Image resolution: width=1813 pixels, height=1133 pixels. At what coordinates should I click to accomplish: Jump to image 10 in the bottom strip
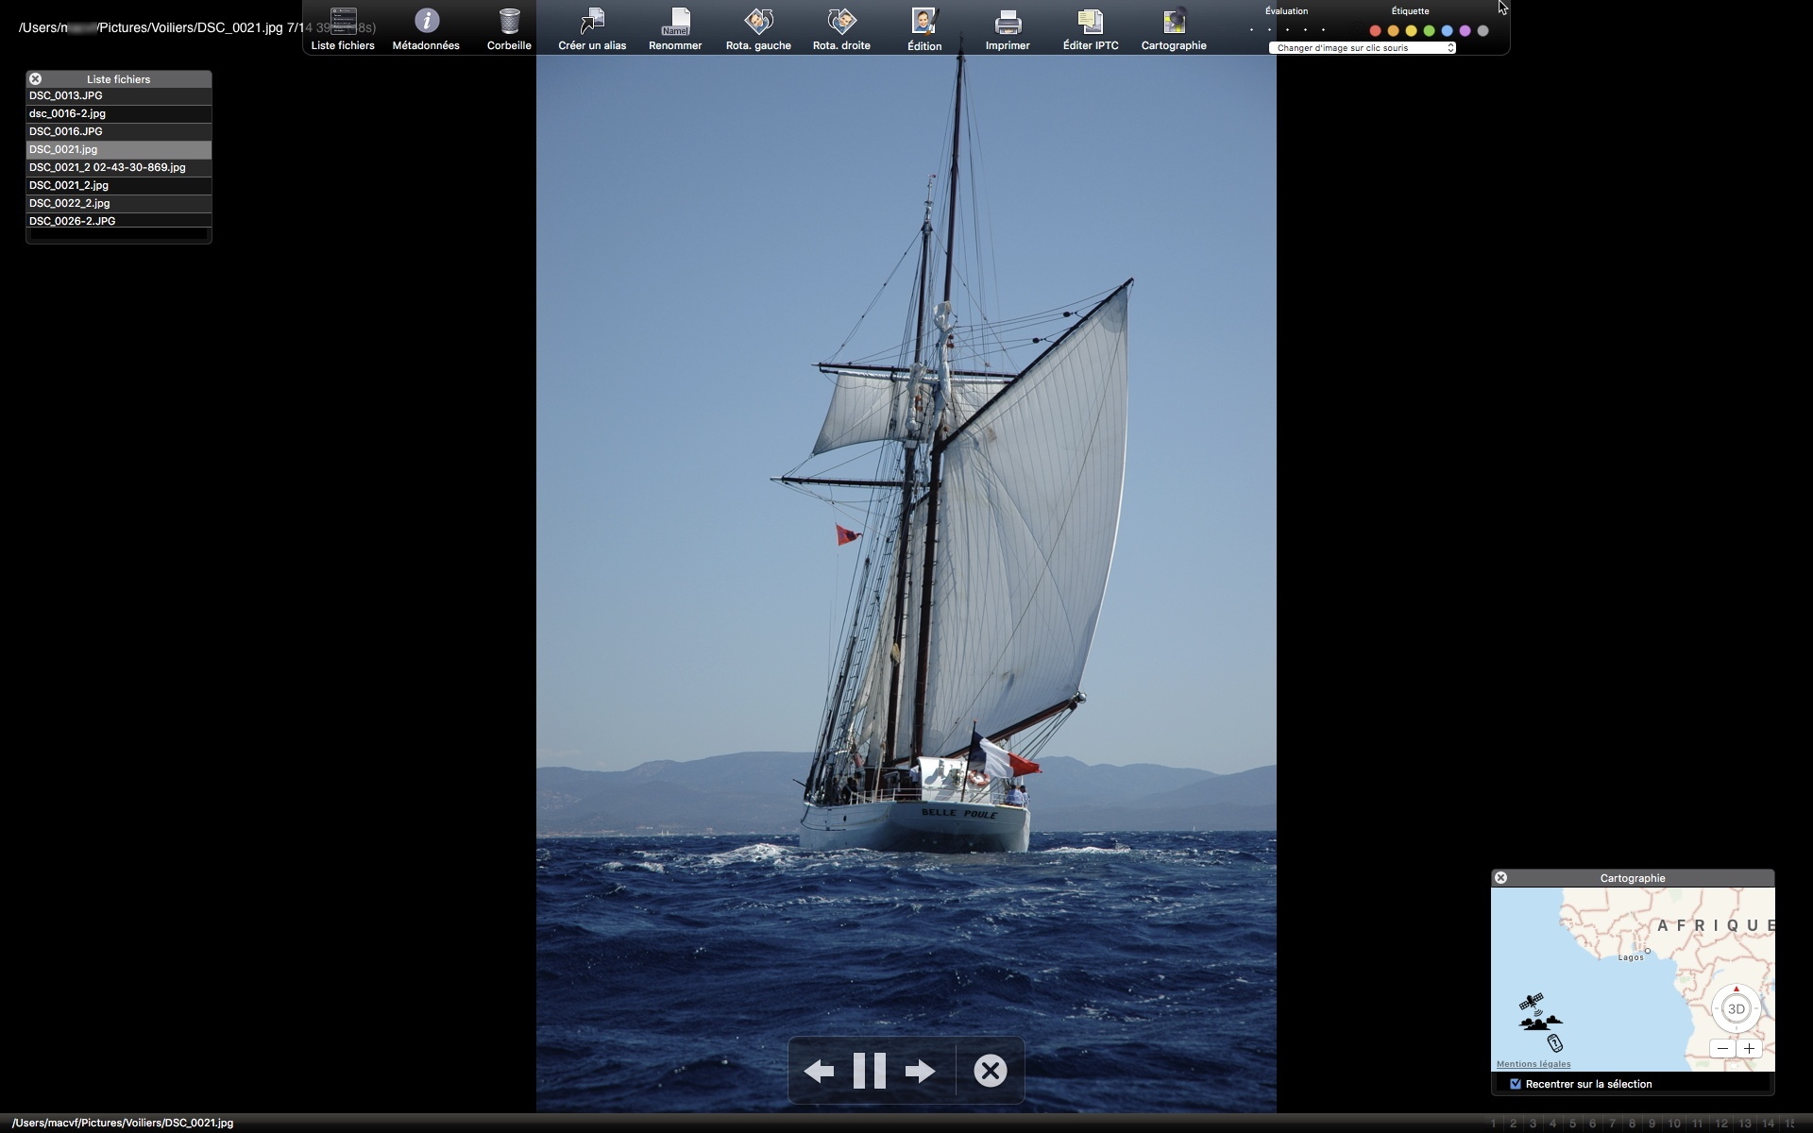1674,1124
